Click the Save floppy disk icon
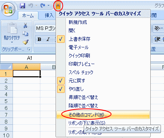The image size is (164, 138). (x=22, y=6)
